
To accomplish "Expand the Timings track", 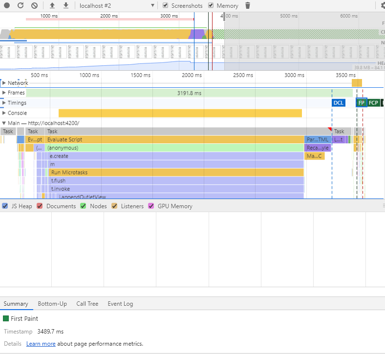I will (x=4, y=103).
